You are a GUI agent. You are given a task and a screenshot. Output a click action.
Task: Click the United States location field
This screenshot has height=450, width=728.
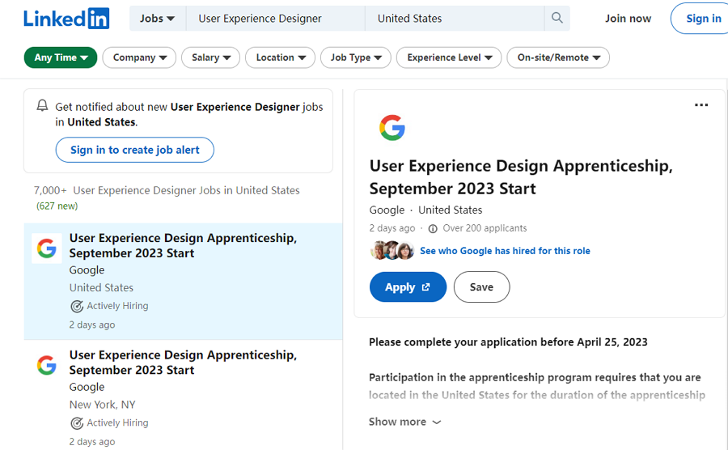[x=455, y=19]
